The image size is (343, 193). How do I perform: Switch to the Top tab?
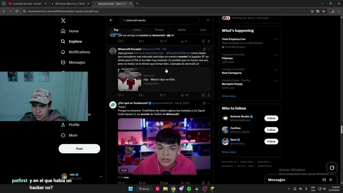pyautogui.click(x=116, y=30)
